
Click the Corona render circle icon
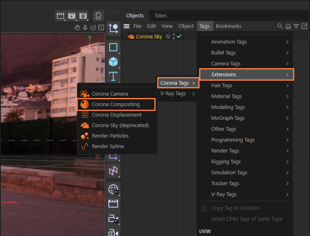(x=98, y=16)
